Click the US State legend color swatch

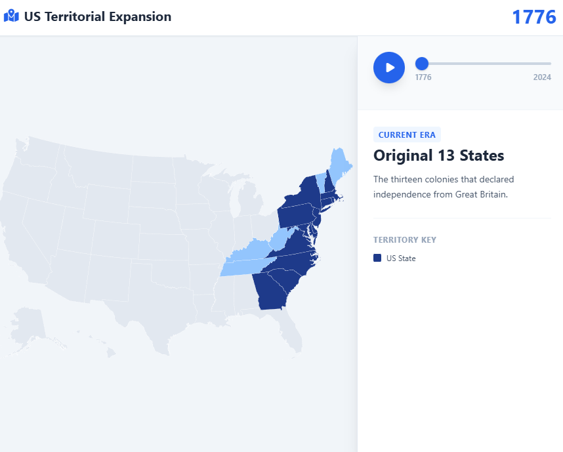(377, 258)
